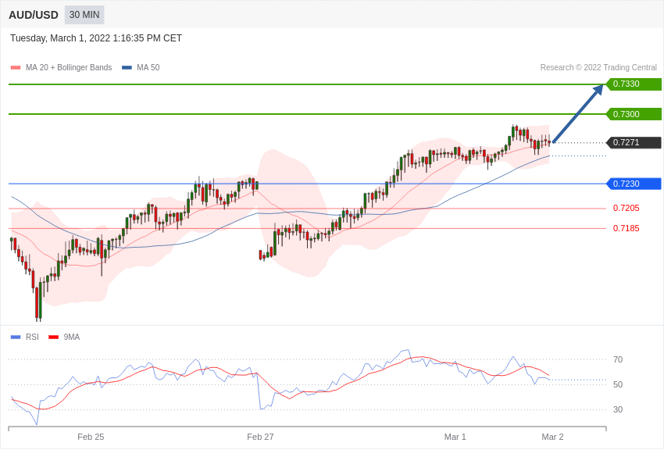This screenshot has height=450, width=664.
Task: Click the Mar 1 date axis label
Action: coord(455,437)
